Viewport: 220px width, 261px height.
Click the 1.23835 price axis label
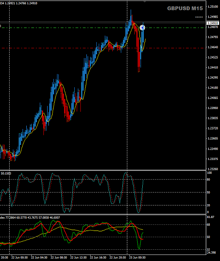pyautogui.click(x=213, y=118)
